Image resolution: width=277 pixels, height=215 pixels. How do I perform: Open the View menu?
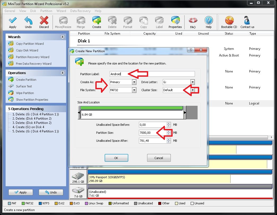click(x=23, y=11)
